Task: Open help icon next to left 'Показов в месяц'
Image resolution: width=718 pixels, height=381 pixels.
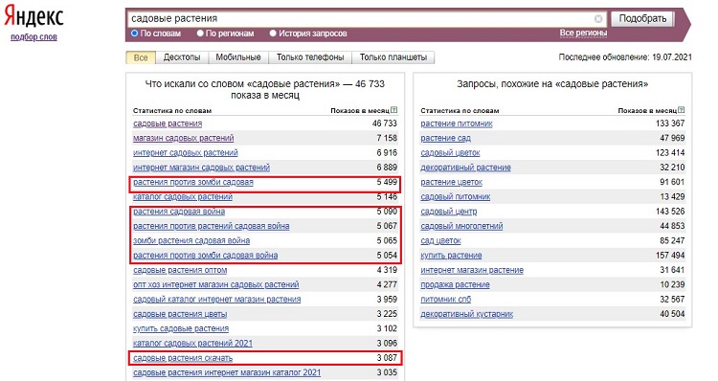Action: tap(394, 110)
